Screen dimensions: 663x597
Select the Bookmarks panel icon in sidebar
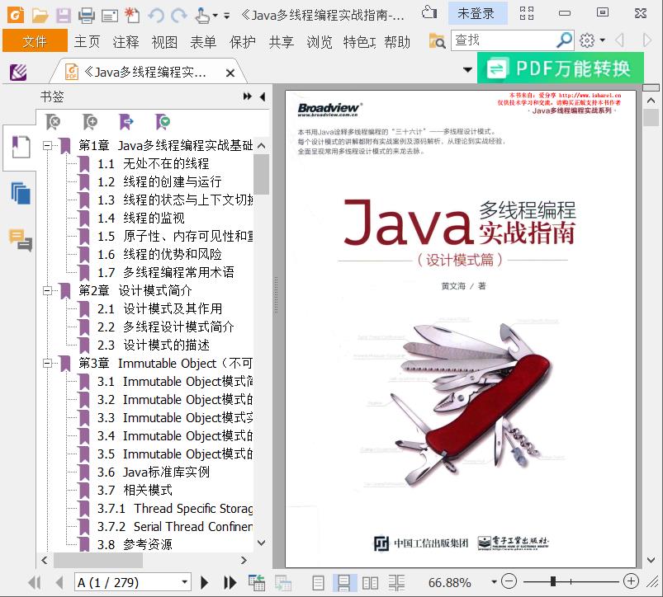[x=21, y=147]
